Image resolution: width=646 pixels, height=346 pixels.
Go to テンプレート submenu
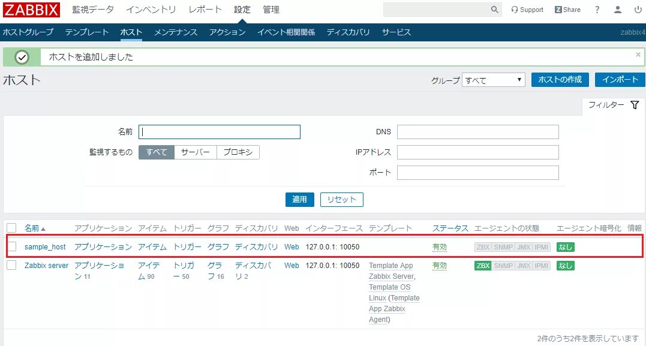[x=87, y=32]
